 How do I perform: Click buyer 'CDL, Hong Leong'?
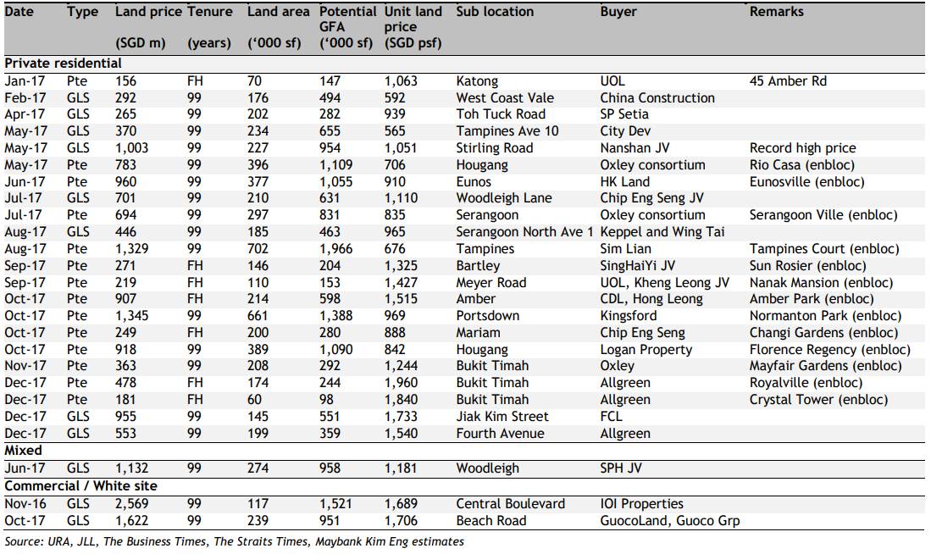[x=651, y=299]
